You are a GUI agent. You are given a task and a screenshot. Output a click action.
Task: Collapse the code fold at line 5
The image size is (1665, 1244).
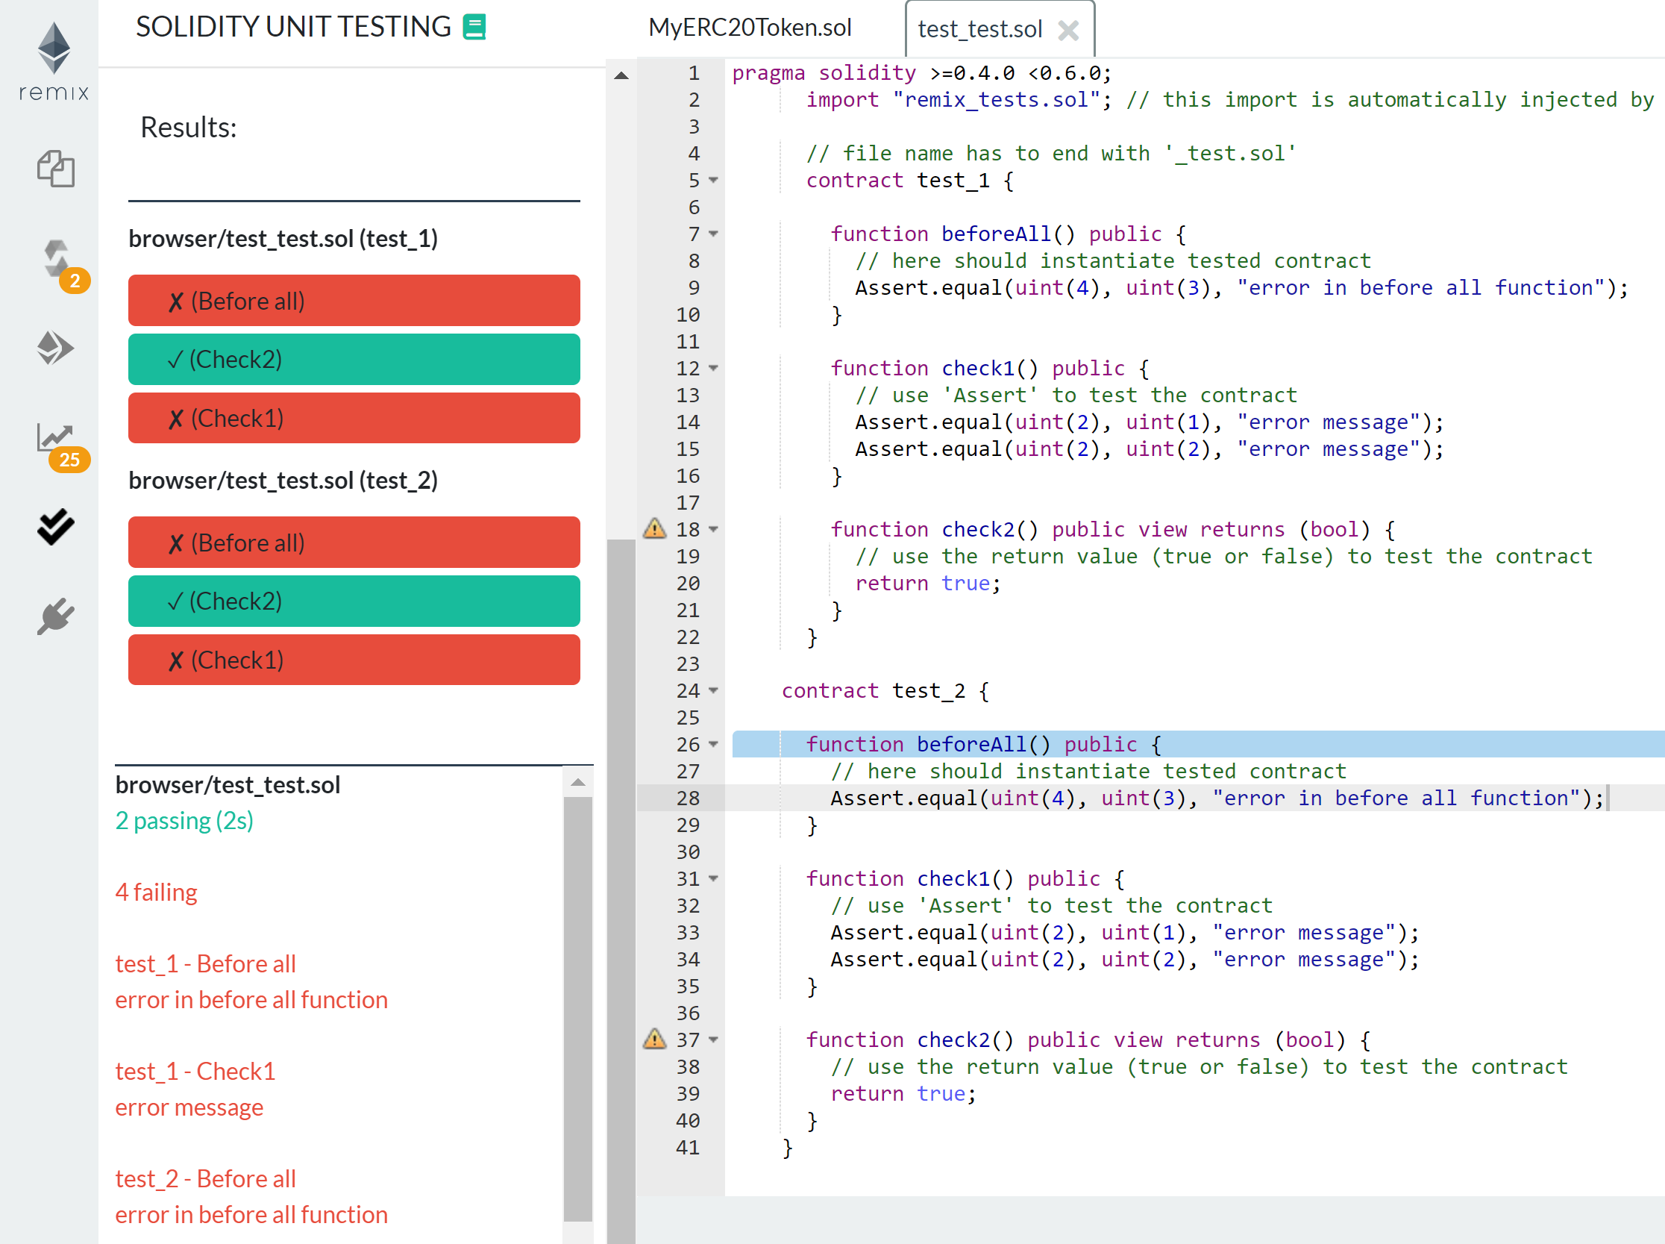point(714,180)
